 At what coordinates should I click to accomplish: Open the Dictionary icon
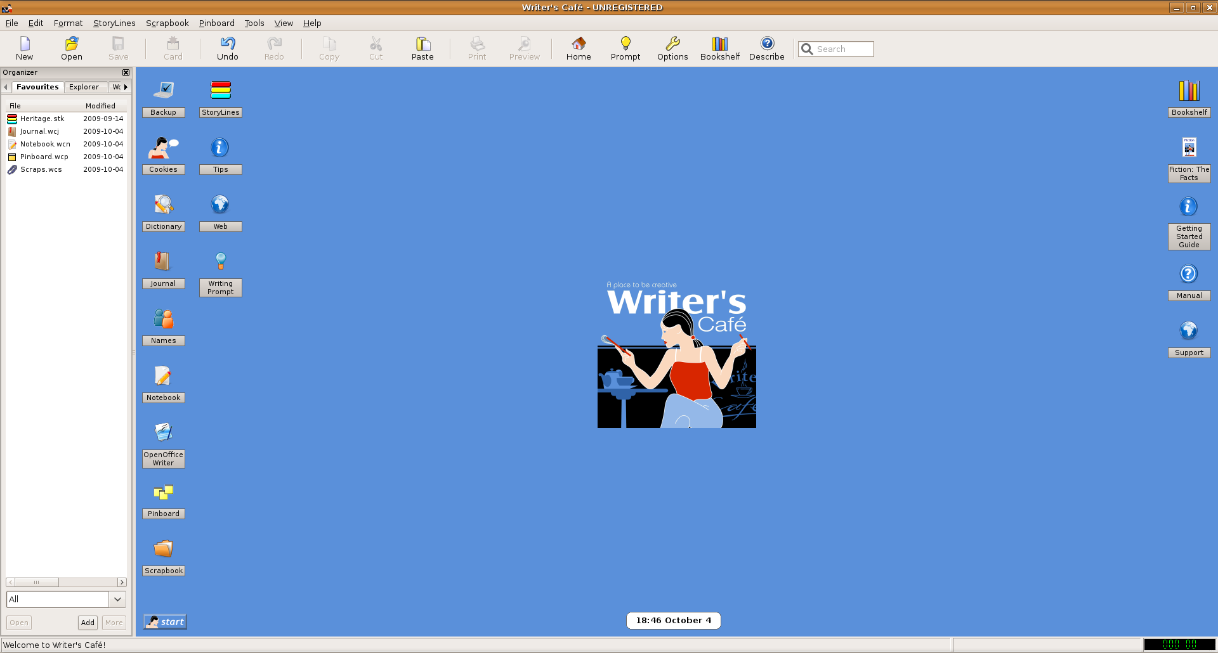point(163,205)
